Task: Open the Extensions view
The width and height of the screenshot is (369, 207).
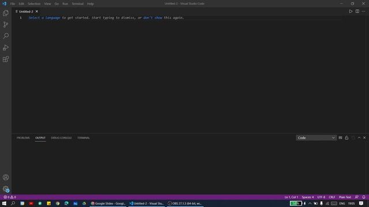Action: click(6, 59)
